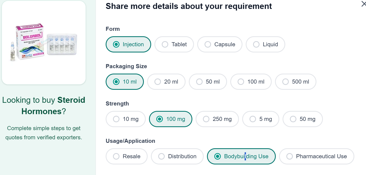Pick 250 mg strength

pos(217,119)
